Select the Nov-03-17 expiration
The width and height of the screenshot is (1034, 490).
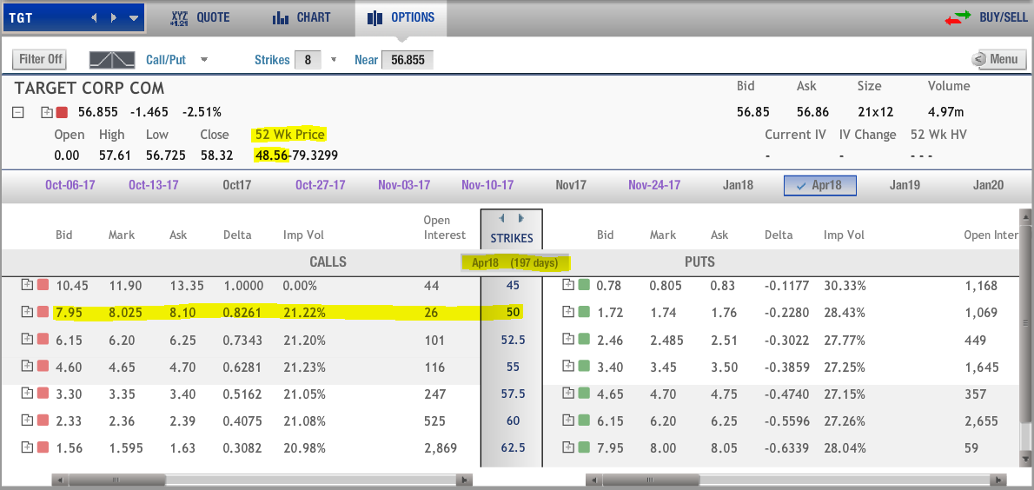pos(404,185)
